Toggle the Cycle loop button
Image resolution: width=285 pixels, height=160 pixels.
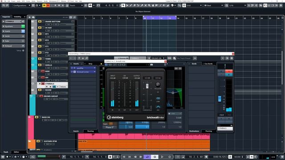[x=147, y=157]
